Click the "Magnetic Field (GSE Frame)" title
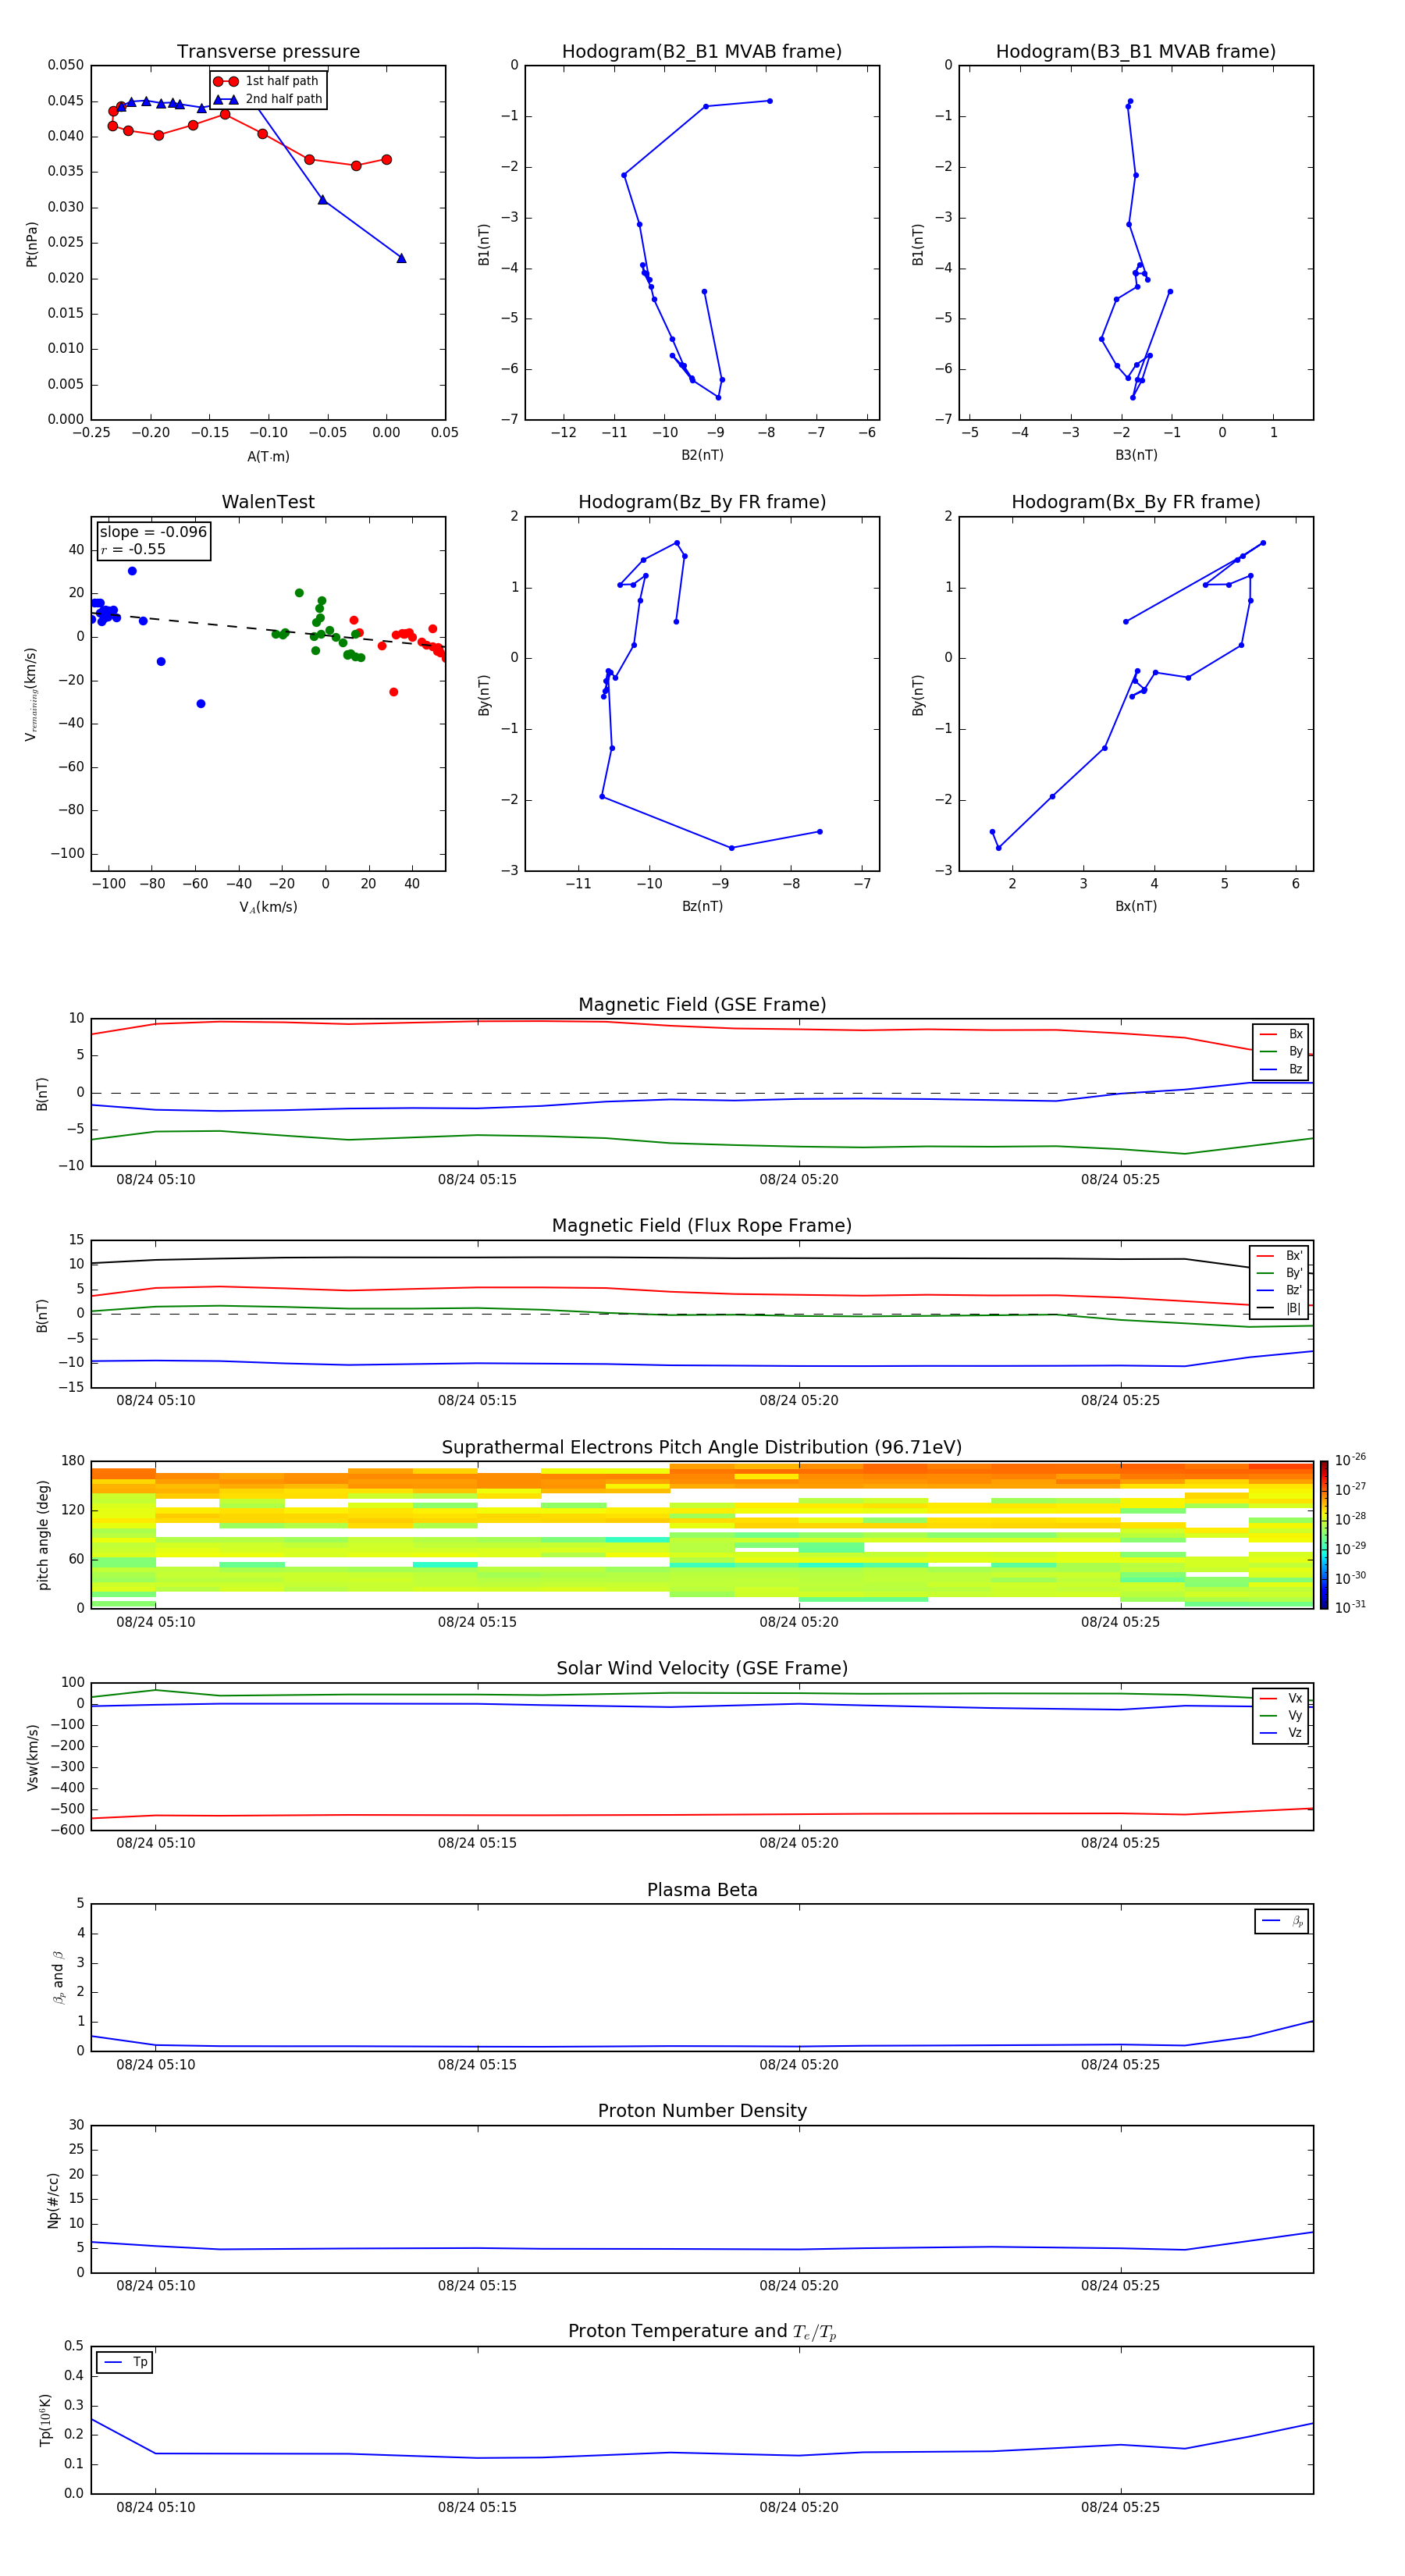Viewport: 1405px width, 2576px height. click(702, 1005)
